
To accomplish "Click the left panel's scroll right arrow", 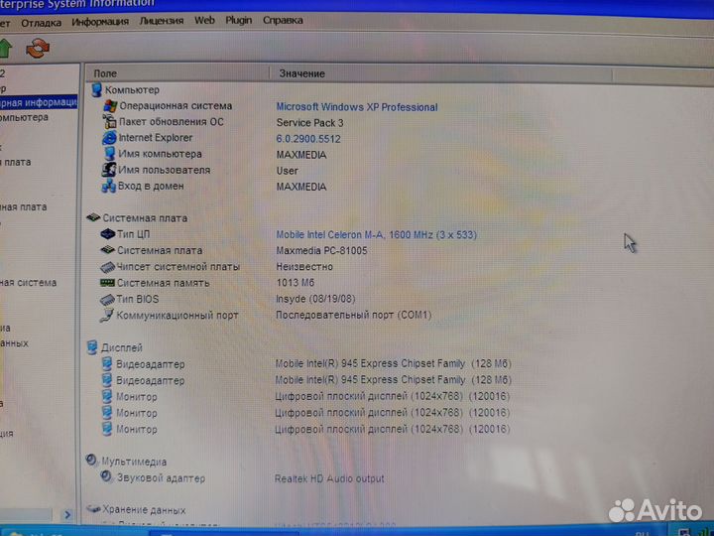I will point(68,514).
